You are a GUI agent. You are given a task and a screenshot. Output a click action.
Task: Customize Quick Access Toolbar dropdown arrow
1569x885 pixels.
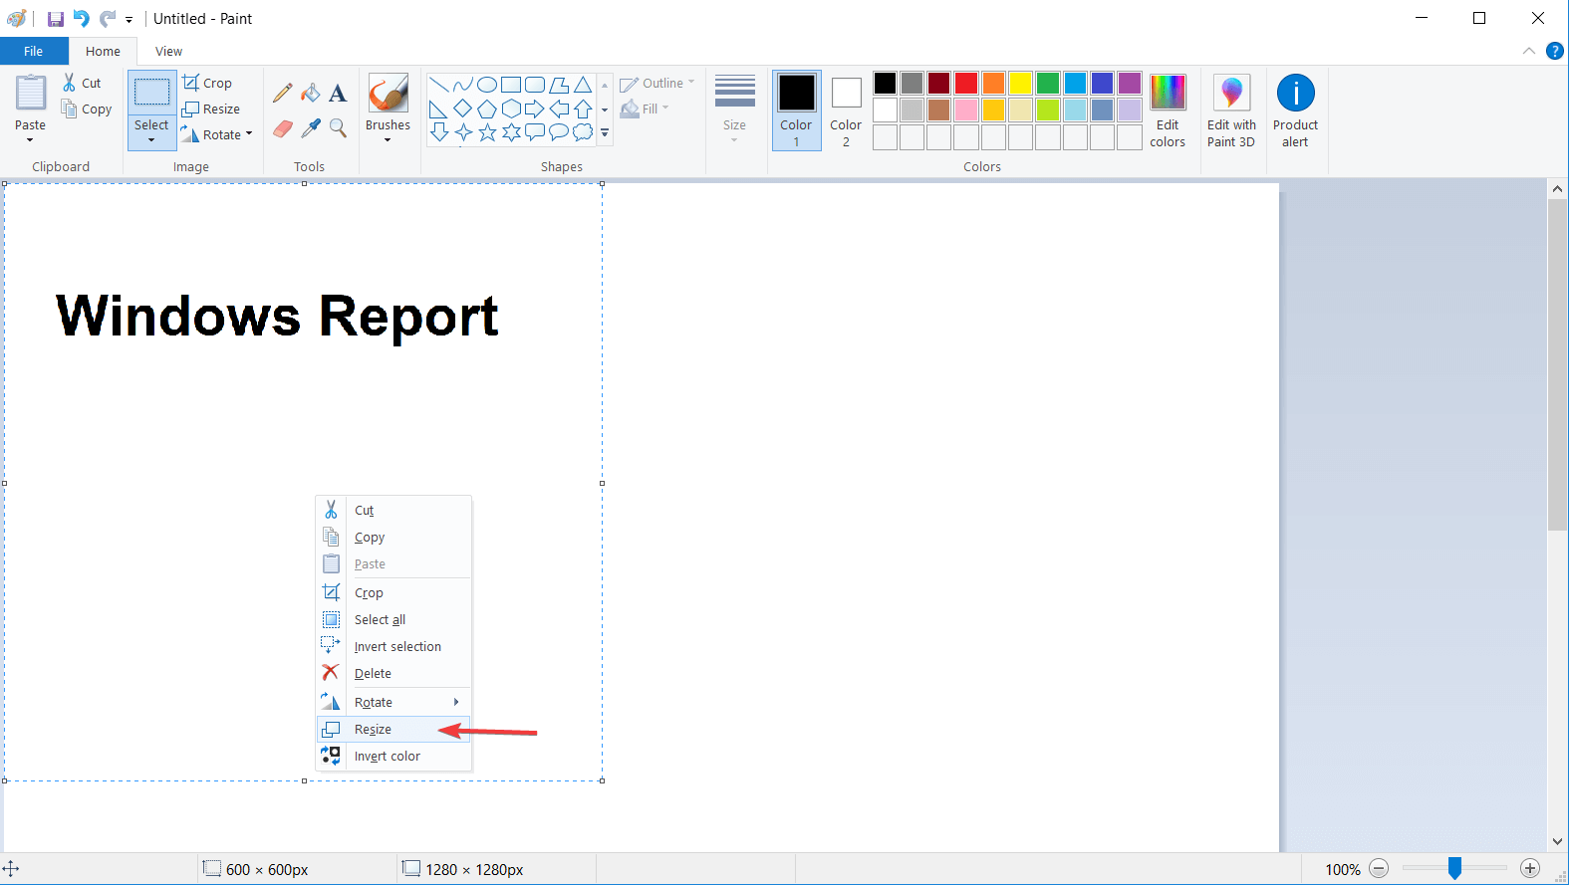(129, 19)
